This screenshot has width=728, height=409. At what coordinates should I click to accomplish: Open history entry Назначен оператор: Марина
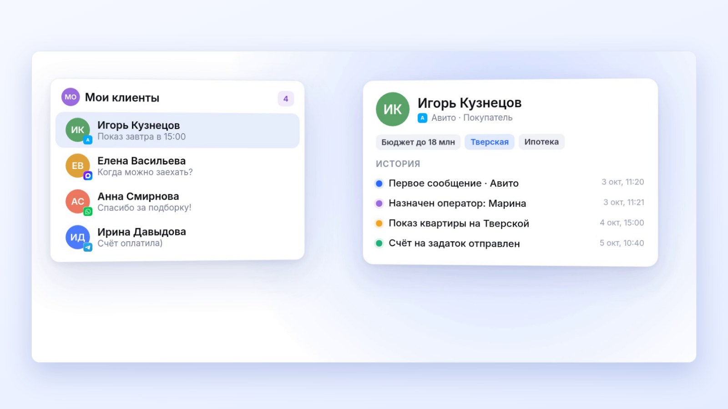pyautogui.click(x=510, y=203)
